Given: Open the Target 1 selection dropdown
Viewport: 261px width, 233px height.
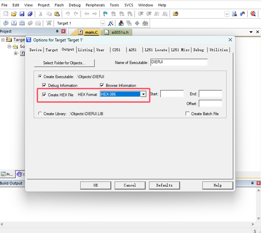Looking at the screenshot, I should (x=103, y=23).
